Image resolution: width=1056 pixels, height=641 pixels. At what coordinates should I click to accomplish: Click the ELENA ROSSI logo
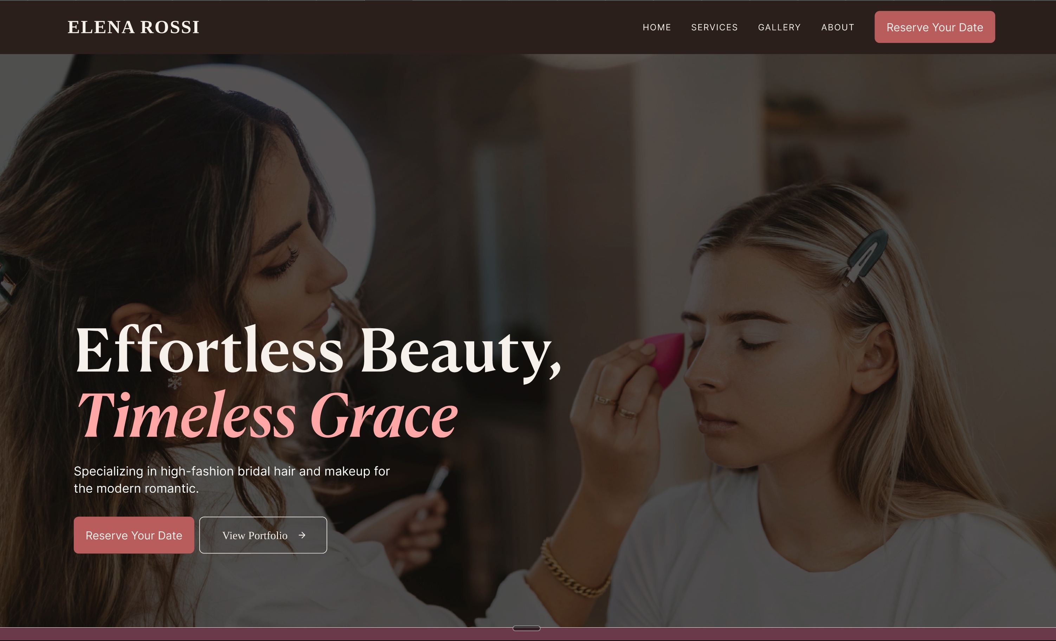tap(133, 27)
